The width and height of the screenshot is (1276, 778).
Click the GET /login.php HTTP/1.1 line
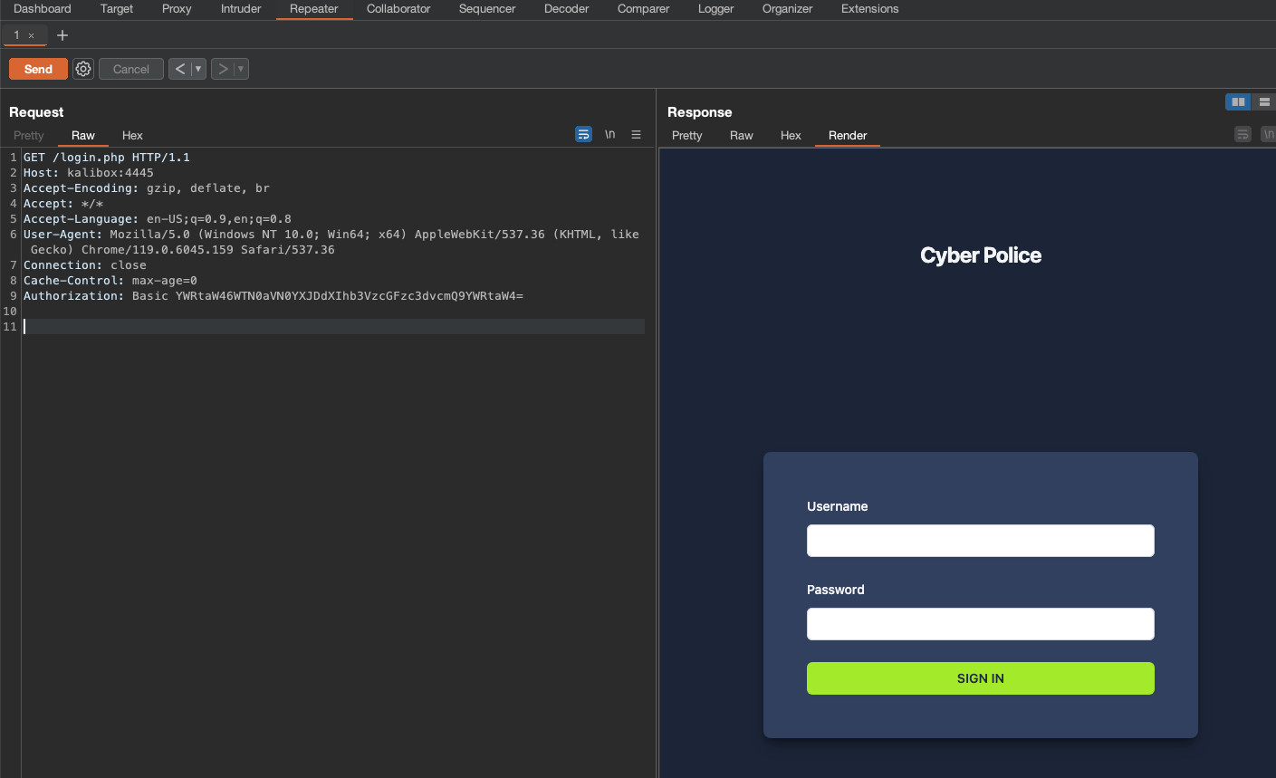tap(107, 158)
